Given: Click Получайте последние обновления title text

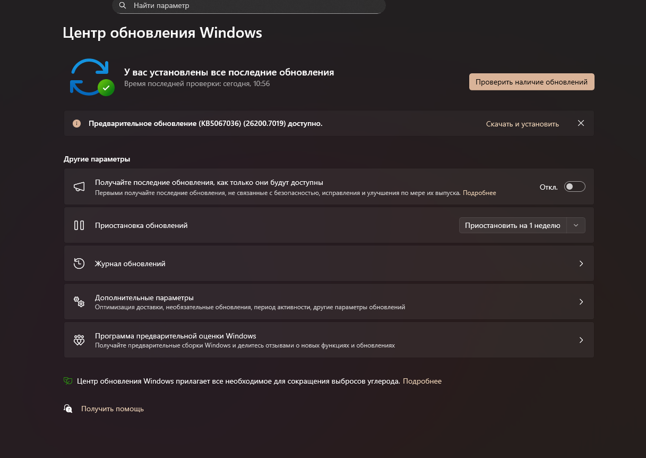Looking at the screenshot, I should 209,182.
